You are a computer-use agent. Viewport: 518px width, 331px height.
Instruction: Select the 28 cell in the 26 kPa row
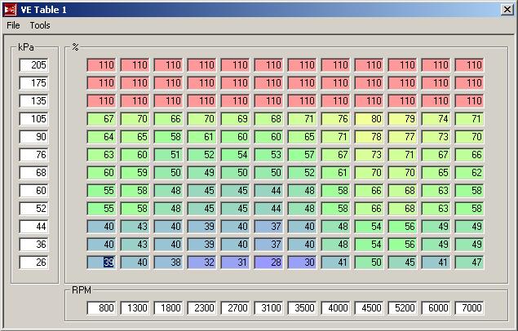point(268,263)
